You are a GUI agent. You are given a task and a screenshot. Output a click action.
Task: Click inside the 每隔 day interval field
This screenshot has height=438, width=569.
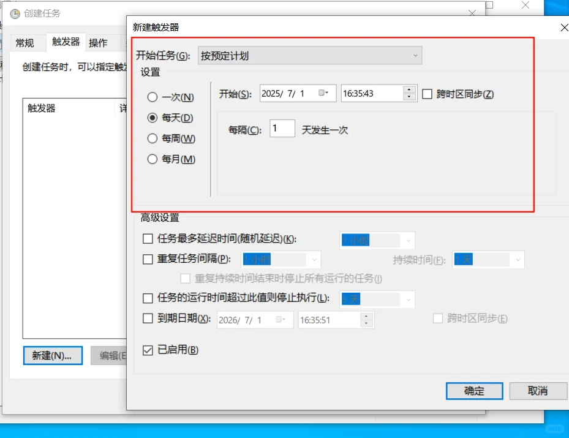282,129
